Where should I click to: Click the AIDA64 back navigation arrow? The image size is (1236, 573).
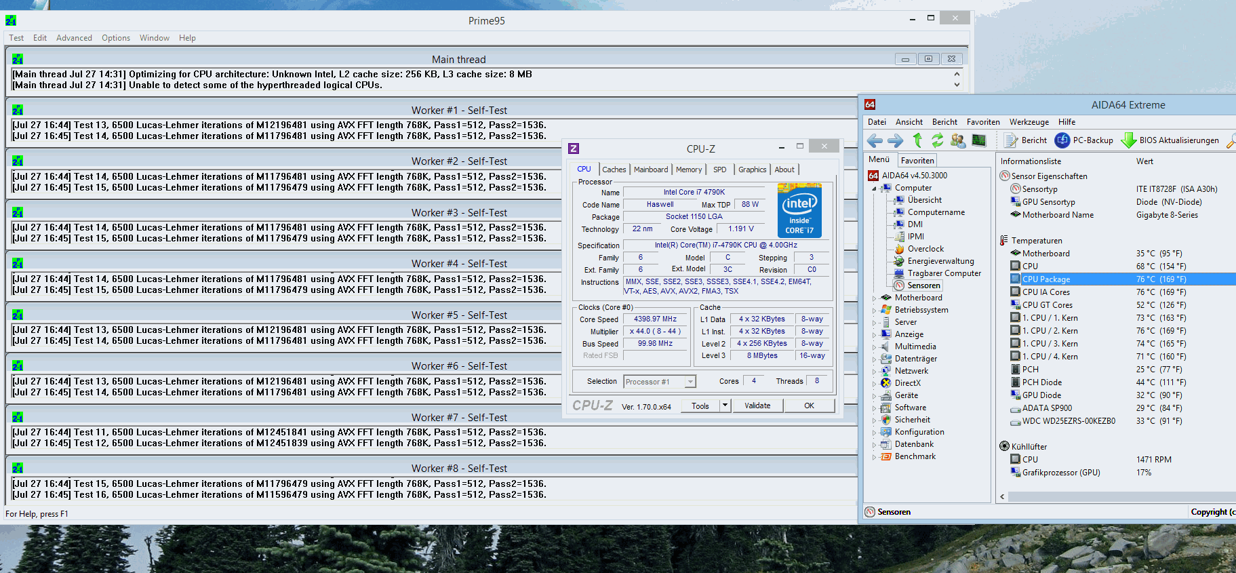coord(875,140)
